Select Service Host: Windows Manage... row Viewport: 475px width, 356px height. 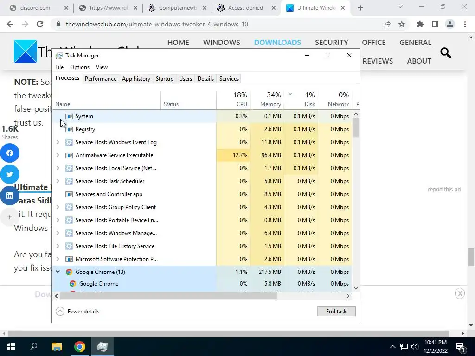click(202, 233)
